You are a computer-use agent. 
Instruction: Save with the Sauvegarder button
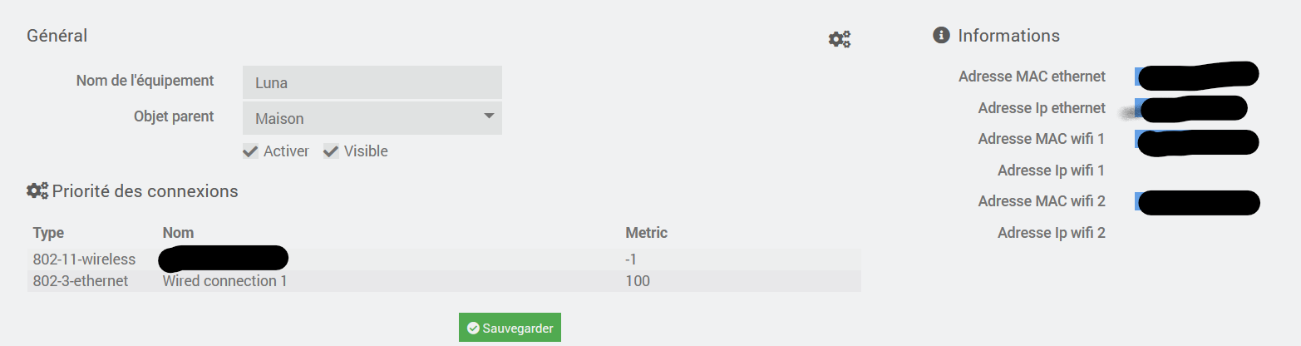(510, 328)
